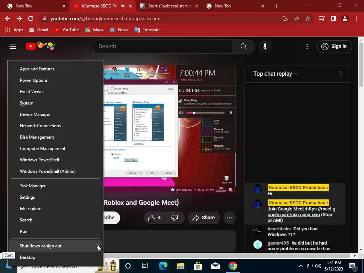Open Mail app from the taskbar
Image resolution: width=364 pixels, height=273 pixels.
click(215, 266)
